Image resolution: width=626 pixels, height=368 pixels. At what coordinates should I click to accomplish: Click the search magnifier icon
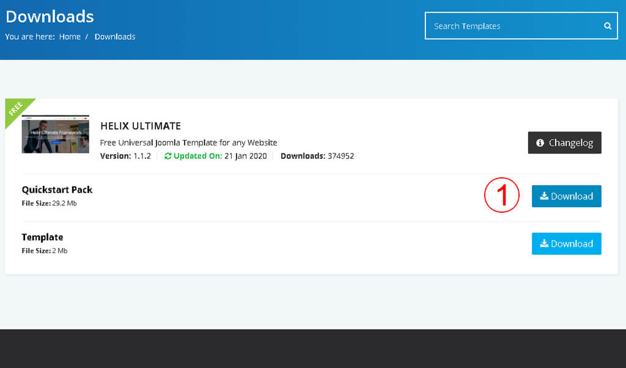(x=607, y=26)
